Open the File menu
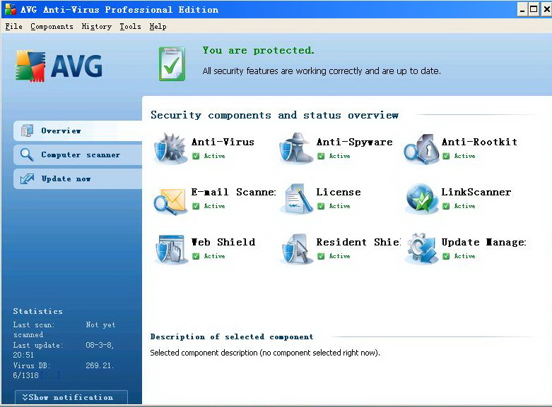552x407 pixels. click(13, 26)
